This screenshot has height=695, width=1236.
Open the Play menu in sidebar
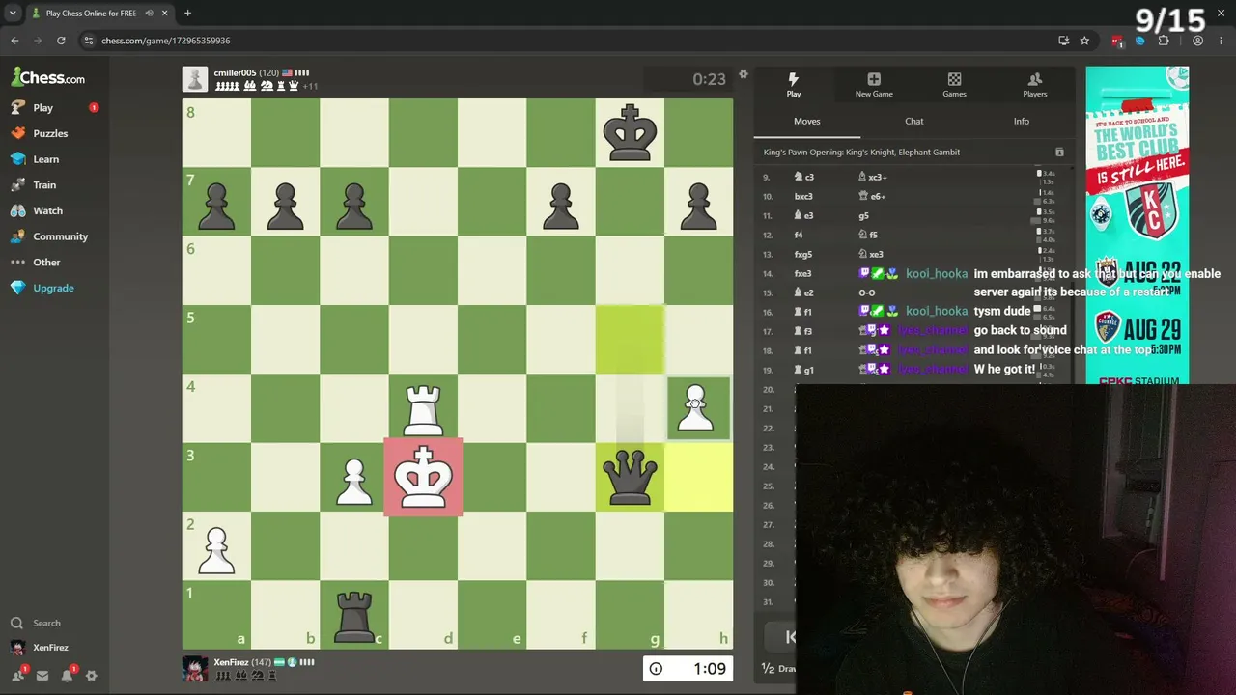point(42,108)
